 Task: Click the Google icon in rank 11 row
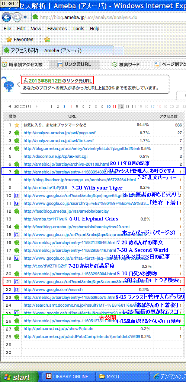click(x=17, y=203)
